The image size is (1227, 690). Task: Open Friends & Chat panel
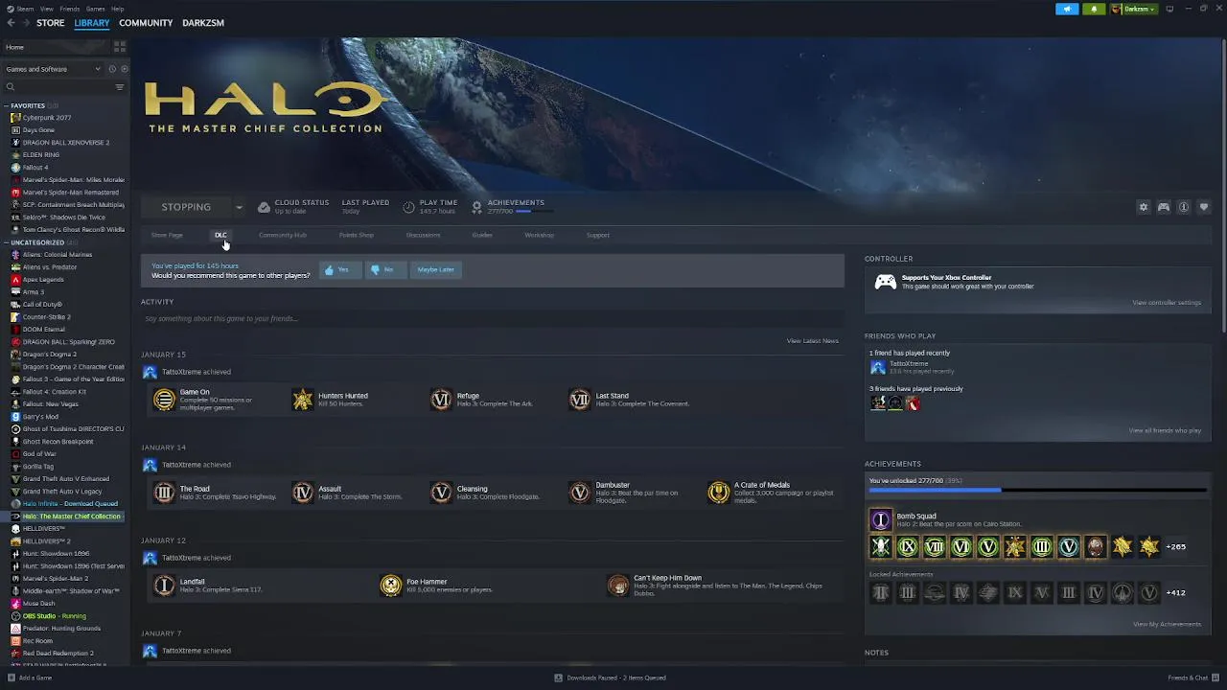tap(1192, 678)
